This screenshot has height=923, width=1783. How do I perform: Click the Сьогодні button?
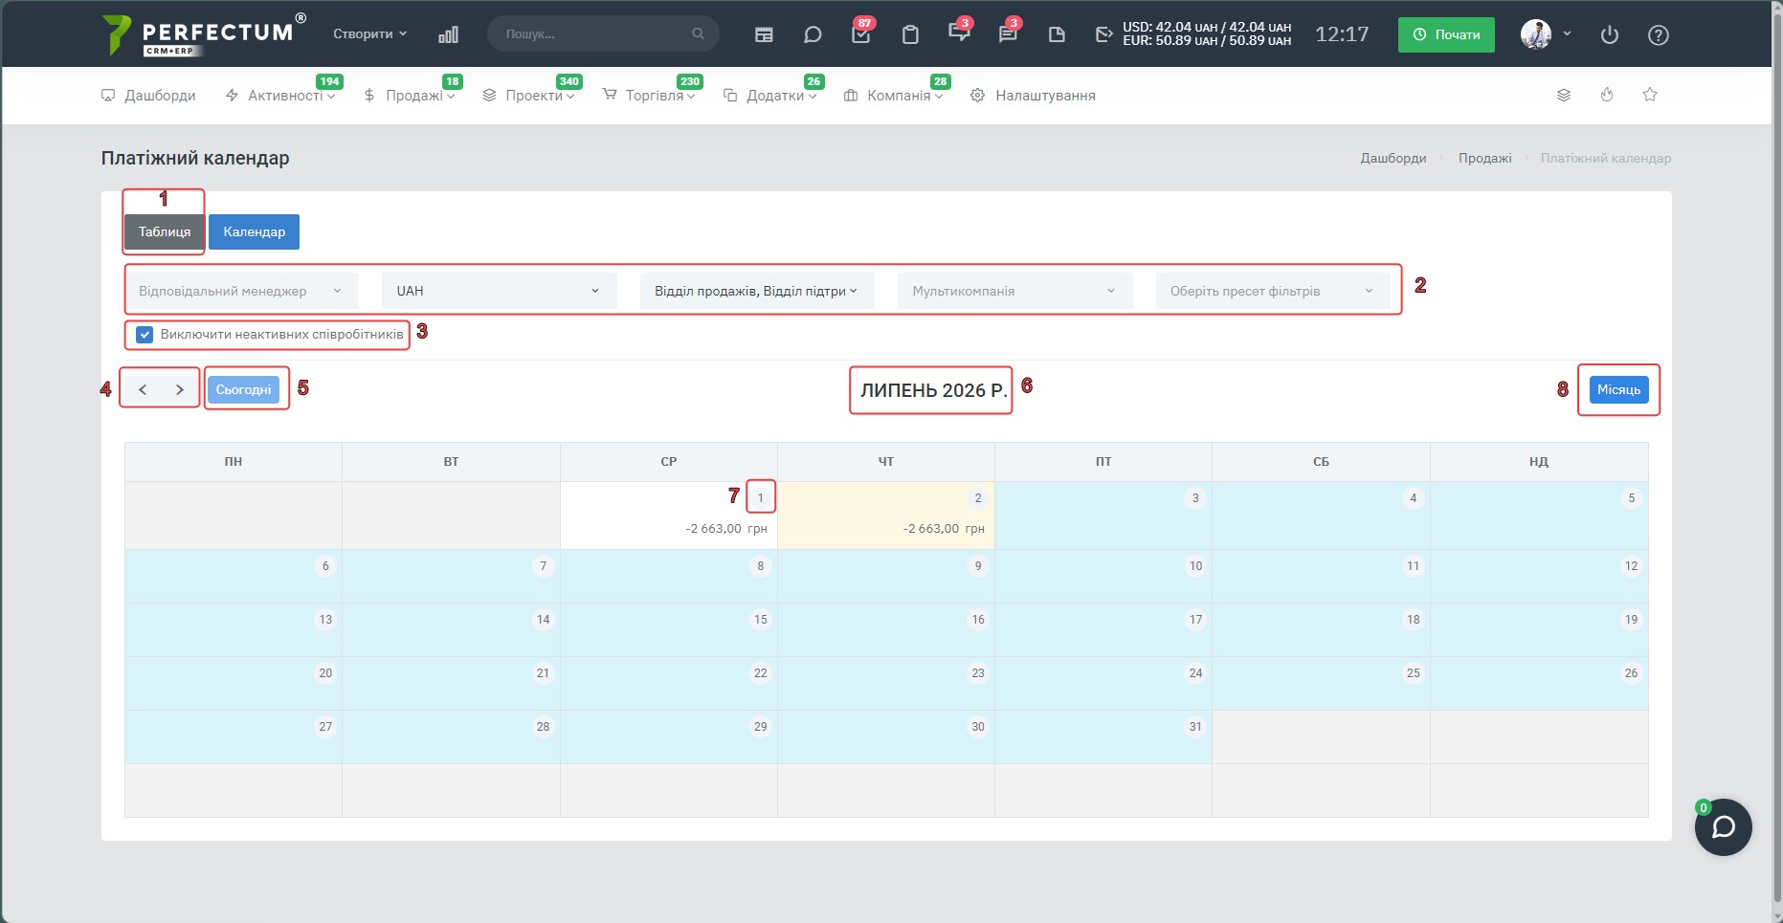[243, 389]
